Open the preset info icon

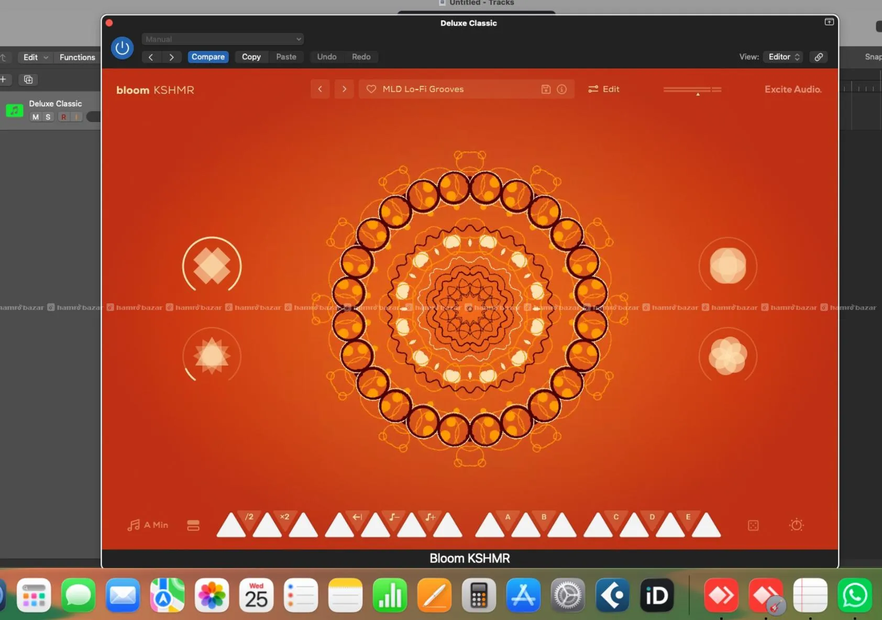click(561, 89)
